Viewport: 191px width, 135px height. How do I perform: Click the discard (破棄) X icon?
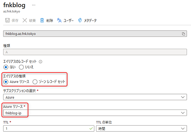click(25, 20)
